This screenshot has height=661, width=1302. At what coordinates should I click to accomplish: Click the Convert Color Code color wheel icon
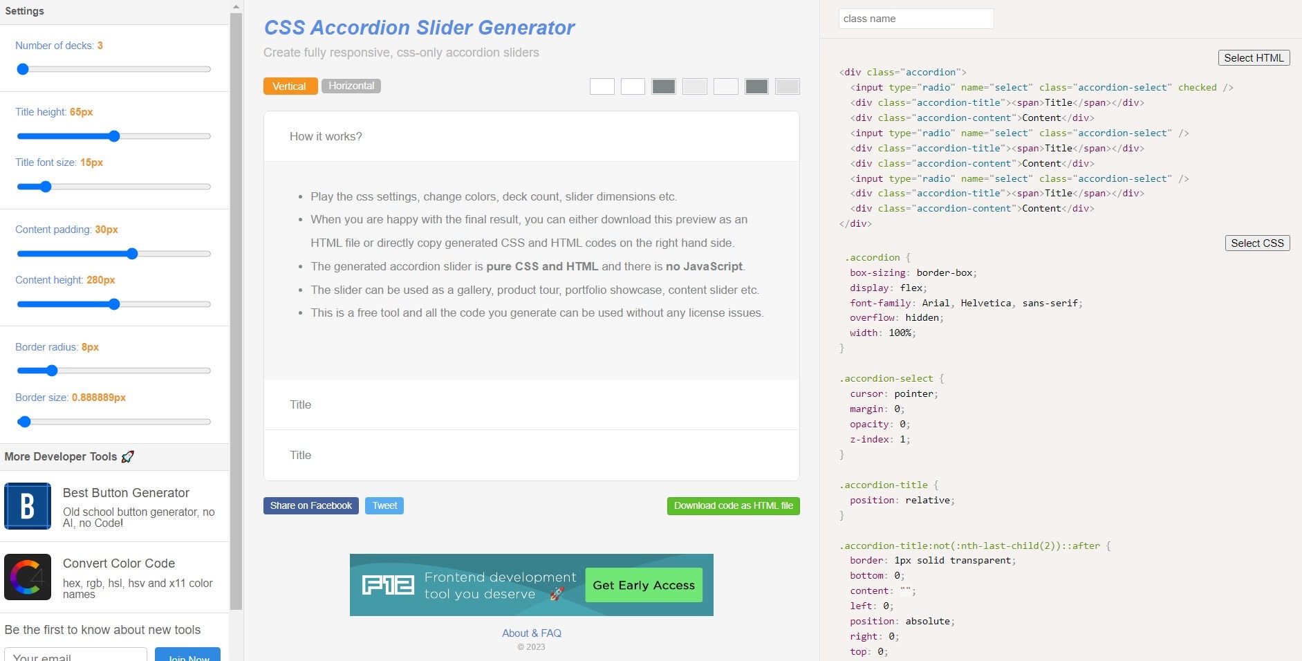pos(28,577)
